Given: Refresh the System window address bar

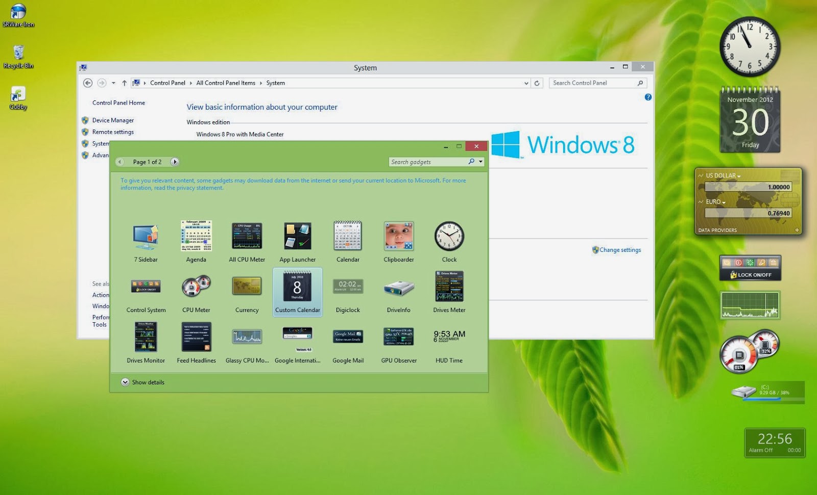Looking at the screenshot, I should click(x=537, y=83).
